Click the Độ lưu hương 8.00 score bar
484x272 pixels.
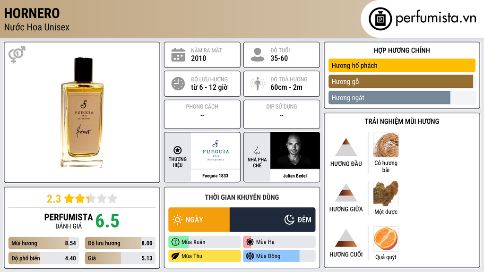[x=120, y=243]
